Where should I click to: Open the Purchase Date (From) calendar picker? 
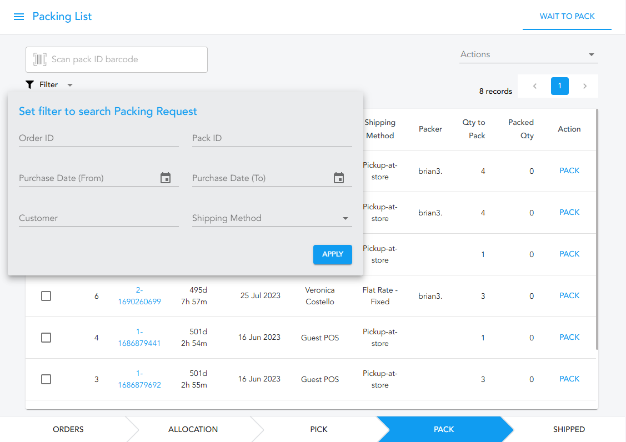tap(166, 178)
